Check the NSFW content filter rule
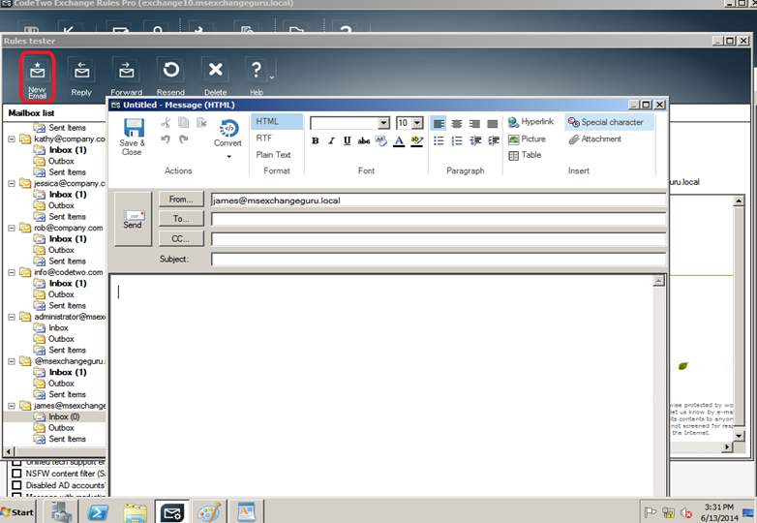The width and height of the screenshot is (757, 523). coord(16,474)
